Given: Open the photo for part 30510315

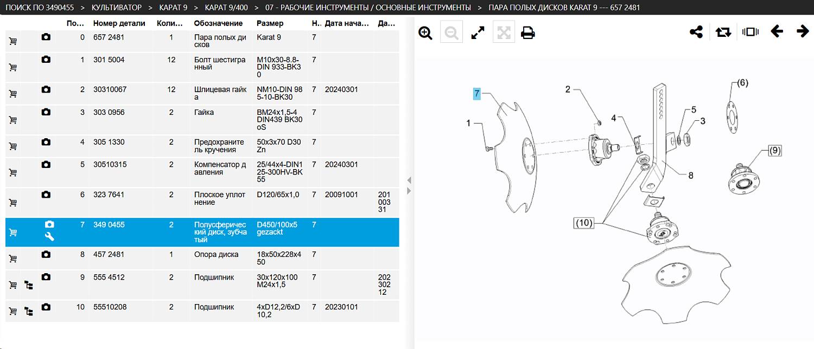Looking at the screenshot, I should click(x=46, y=164).
